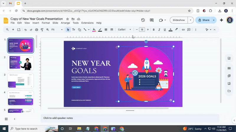Screen dimensions: 236x132
Task: Select the Shape insert tool
Action: (x=79, y=30)
